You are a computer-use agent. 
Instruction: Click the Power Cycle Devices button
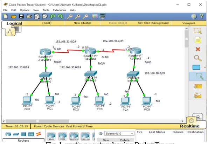(49, 126)
